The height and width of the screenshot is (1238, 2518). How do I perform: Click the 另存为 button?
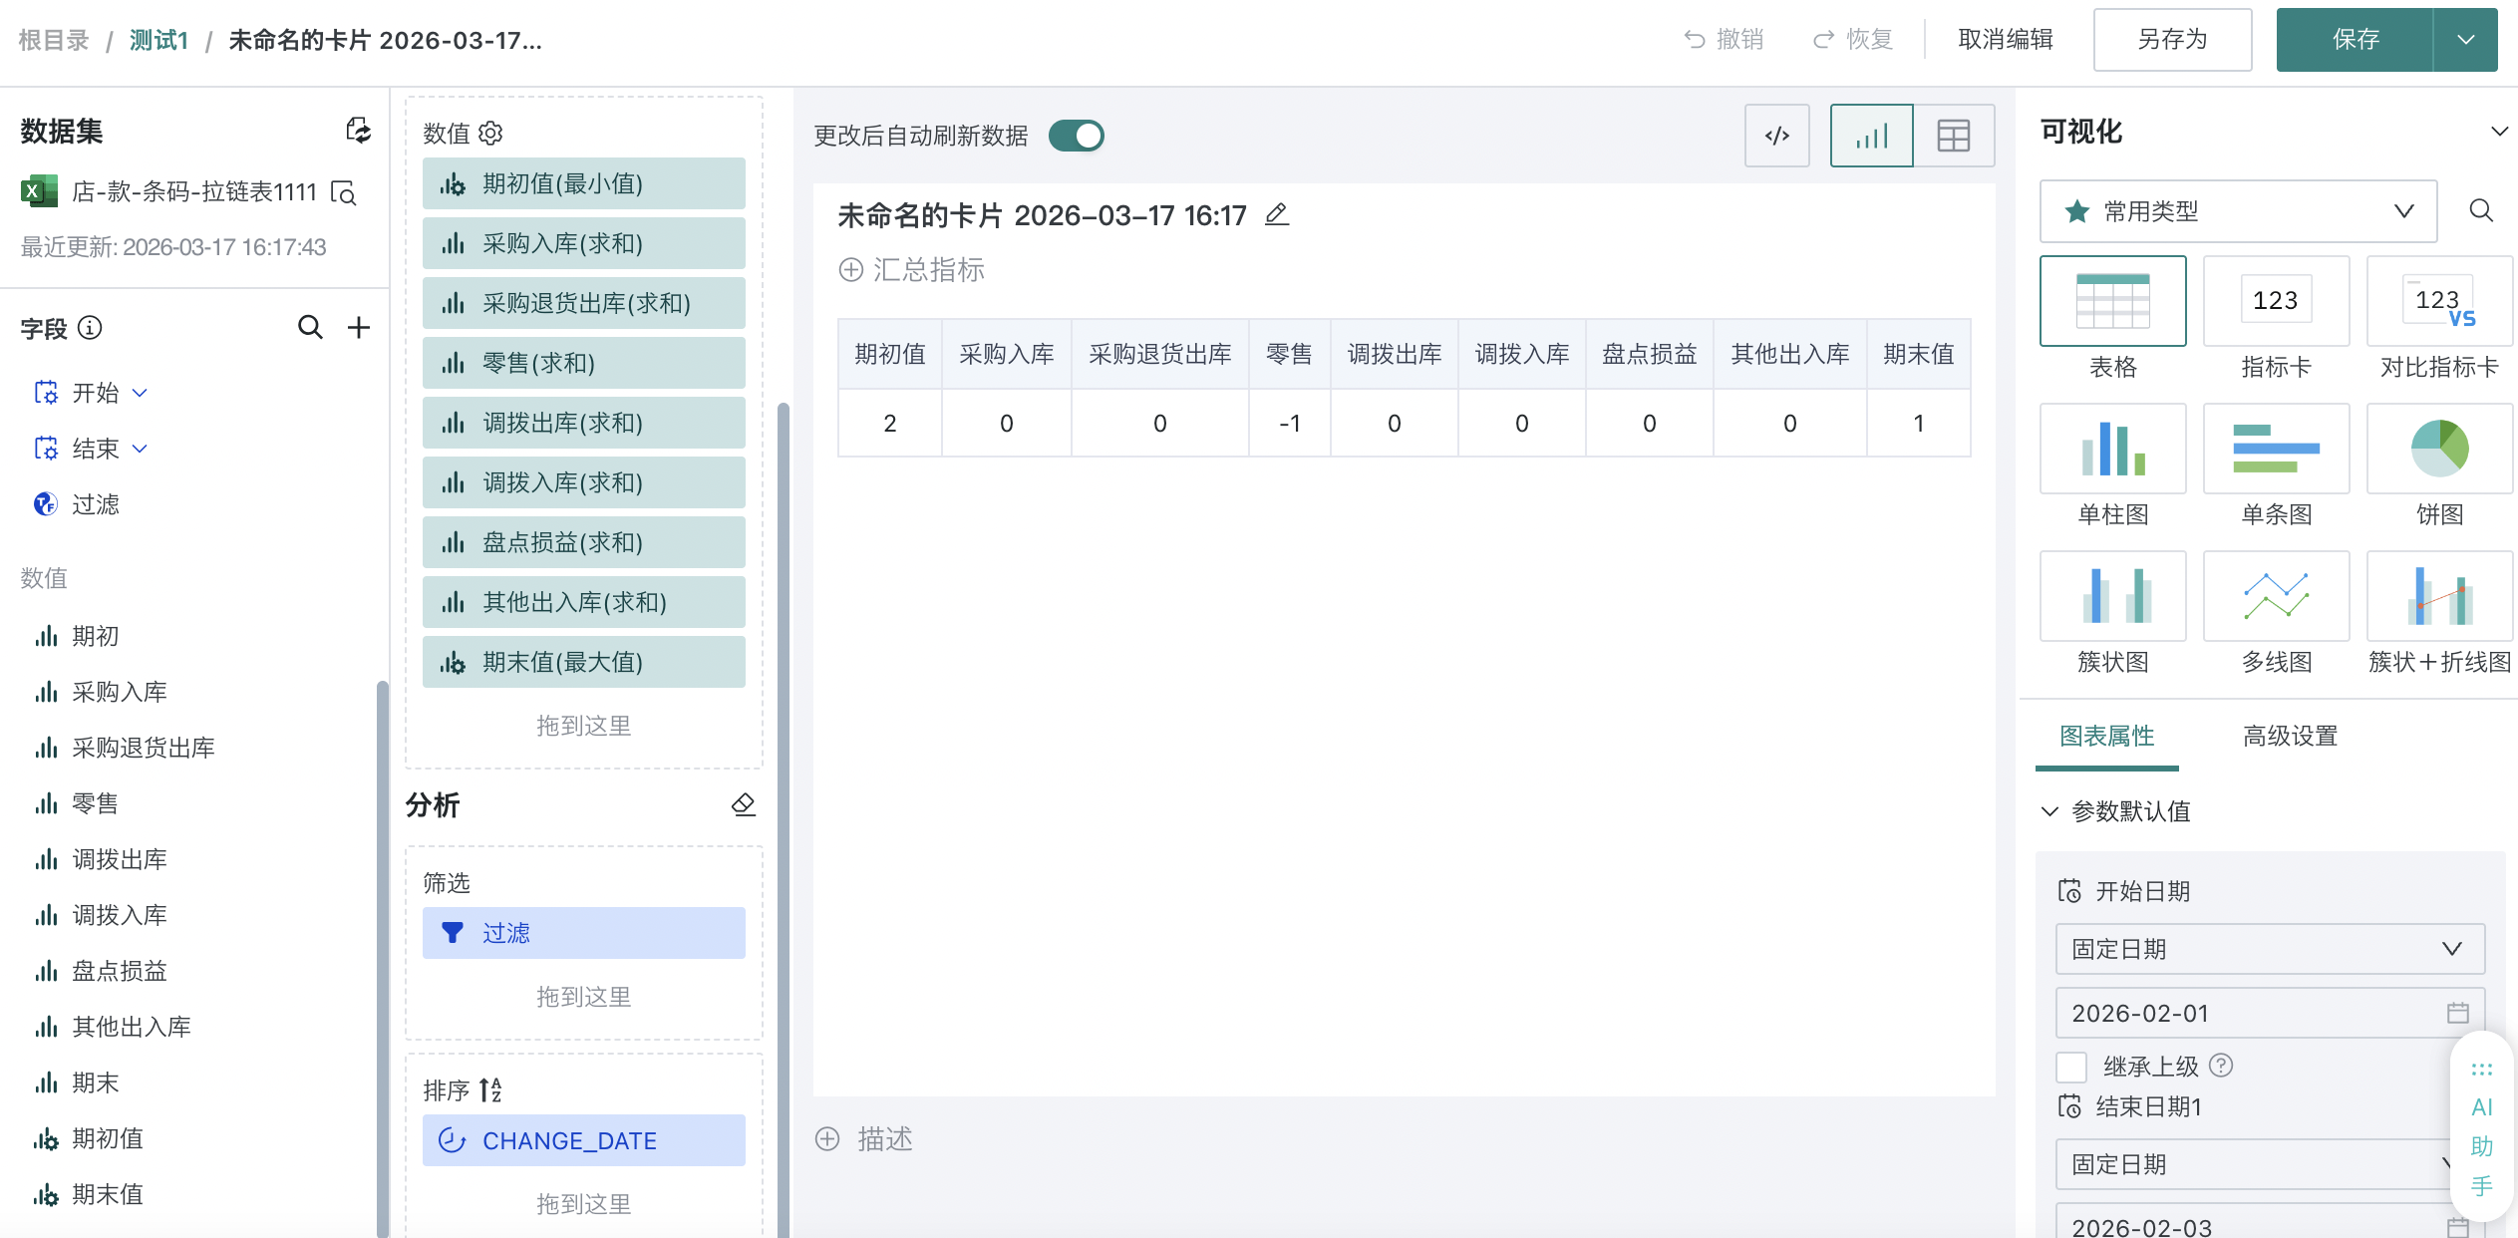pyautogui.click(x=2172, y=40)
